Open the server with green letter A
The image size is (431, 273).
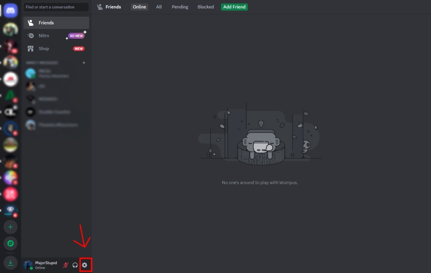click(x=10, y=95)
